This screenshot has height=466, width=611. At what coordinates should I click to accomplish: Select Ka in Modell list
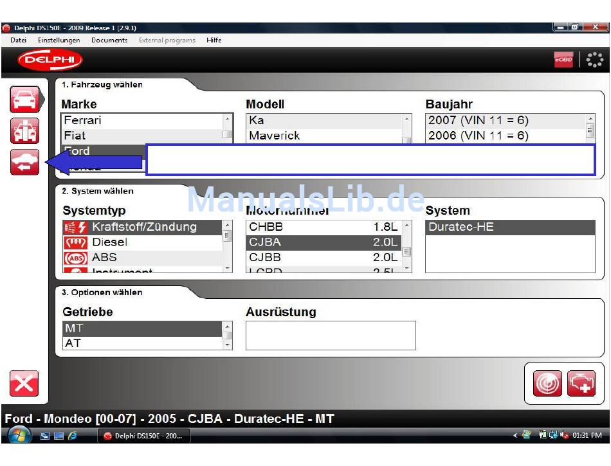click(x=324, y=120)
